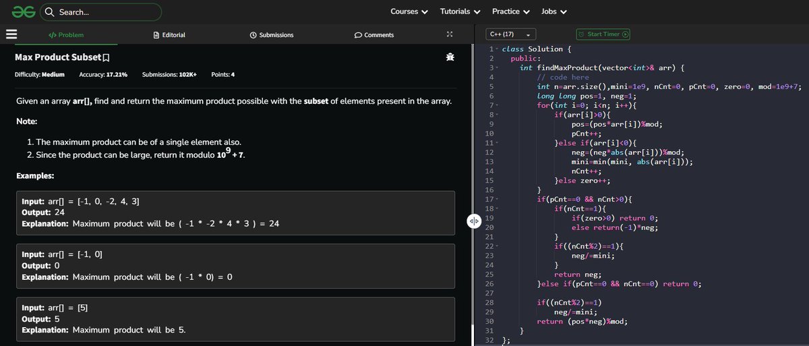Expand the Tutorials dropdown menu
The image size is (809, 346).
460,11
